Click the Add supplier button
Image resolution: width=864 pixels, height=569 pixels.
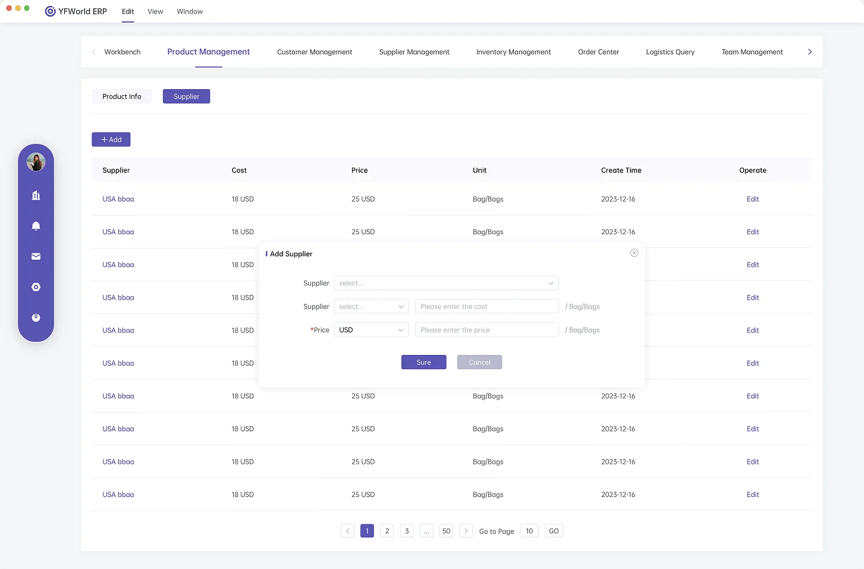tap(111, 140)
